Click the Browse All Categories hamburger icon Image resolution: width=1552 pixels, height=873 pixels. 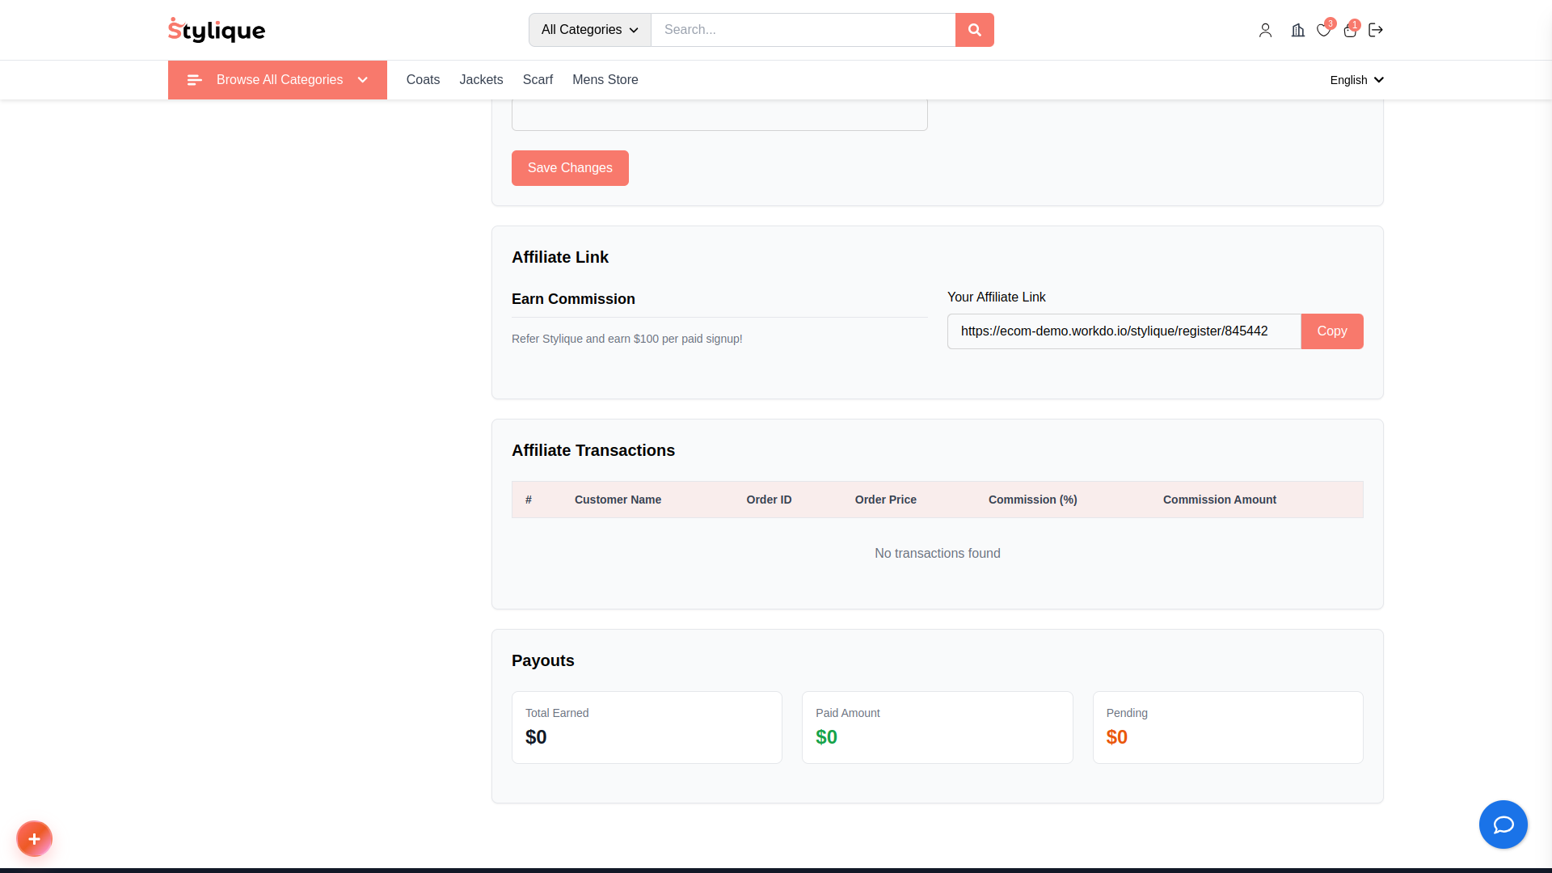194,80
